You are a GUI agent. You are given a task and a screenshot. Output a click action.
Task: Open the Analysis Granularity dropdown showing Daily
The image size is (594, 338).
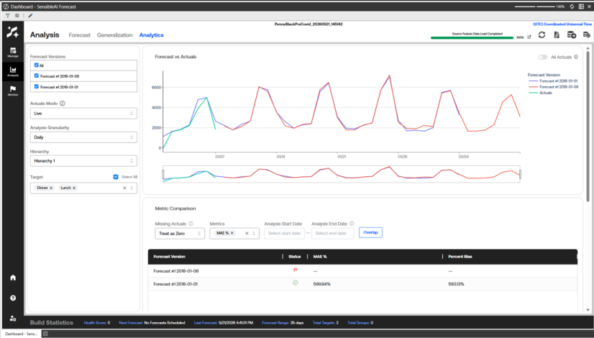pyautogui.click(x=83, y=137)
